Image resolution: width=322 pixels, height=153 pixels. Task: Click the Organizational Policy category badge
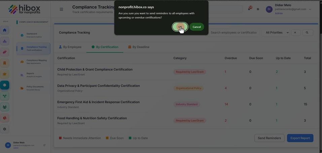(188, 88)
